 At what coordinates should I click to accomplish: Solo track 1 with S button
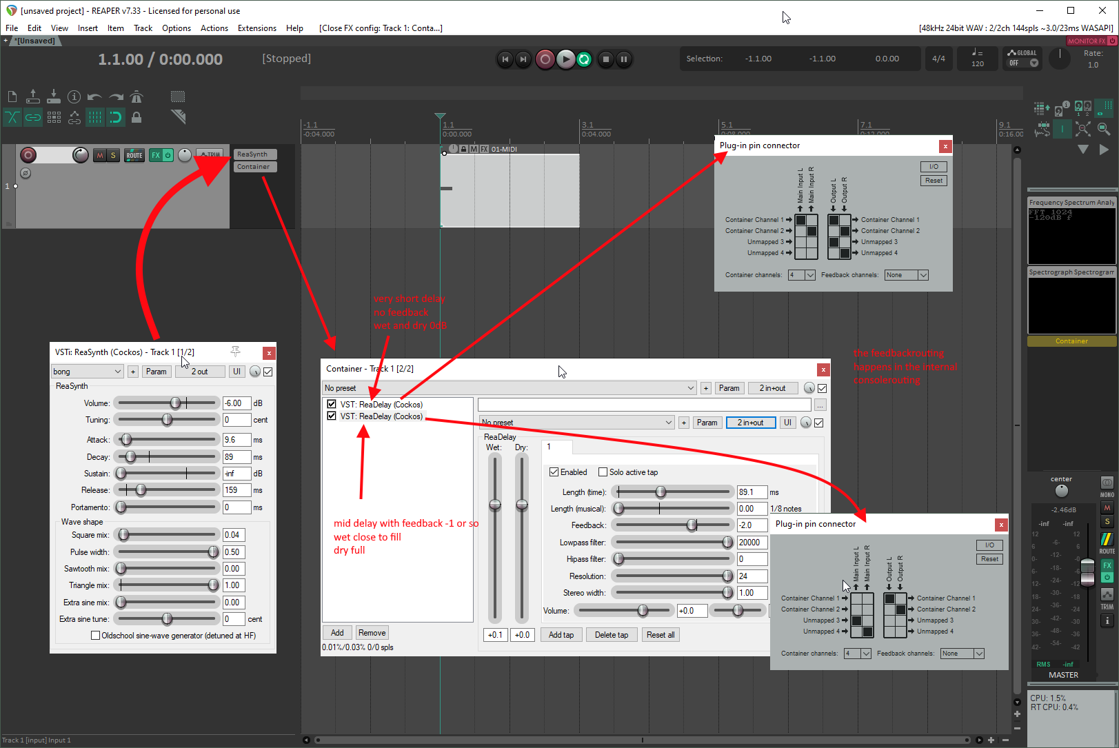[x=113, y=155]
